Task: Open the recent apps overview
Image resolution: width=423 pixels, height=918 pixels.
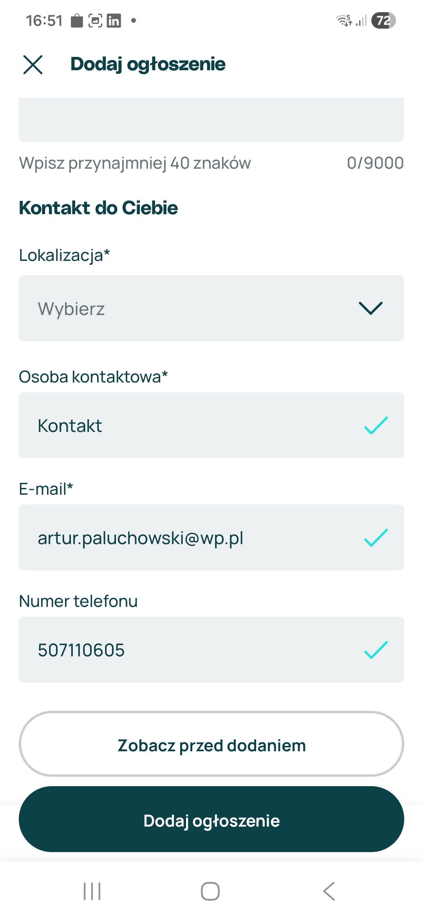Action: click(x=92, y=891)
